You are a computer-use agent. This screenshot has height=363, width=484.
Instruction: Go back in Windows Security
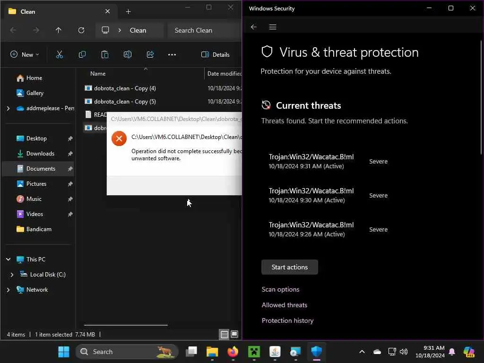point(254,27)
